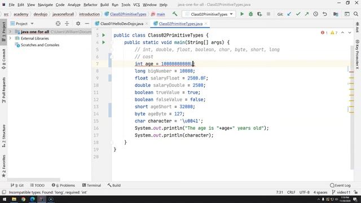Image resolution: width=361 pixels, height=203 pixels.
Task: Change UTF-8 file encoding in status bar
Action: 305,192
